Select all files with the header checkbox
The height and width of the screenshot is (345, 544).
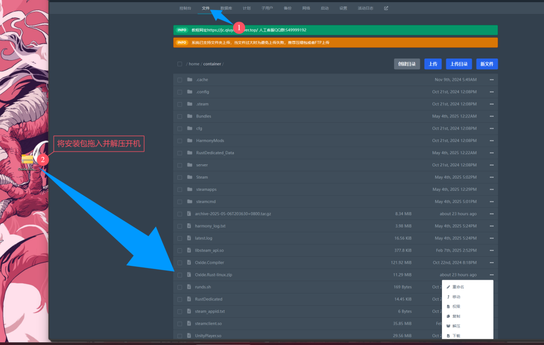click(x=180, y=64)
